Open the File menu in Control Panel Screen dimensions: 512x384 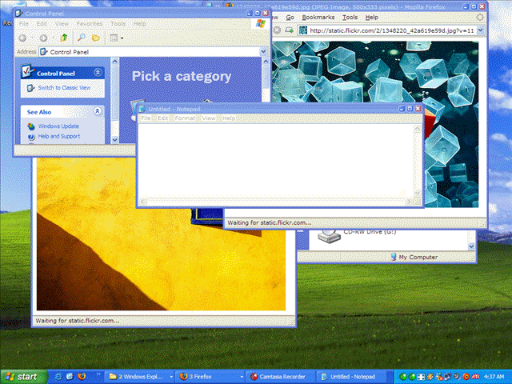(24, 24)
